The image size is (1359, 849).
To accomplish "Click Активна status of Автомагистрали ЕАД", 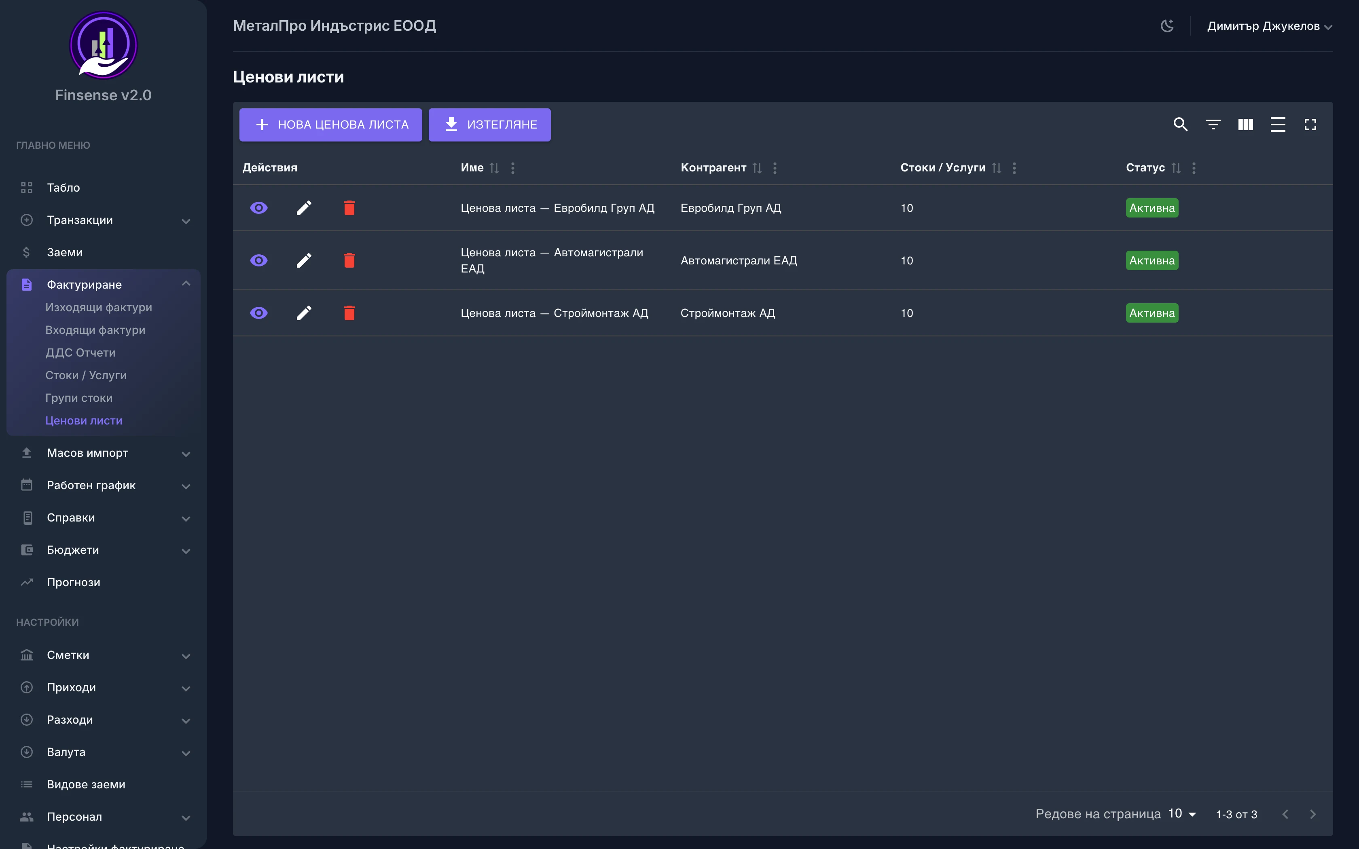I will [x=1152, y=260].
